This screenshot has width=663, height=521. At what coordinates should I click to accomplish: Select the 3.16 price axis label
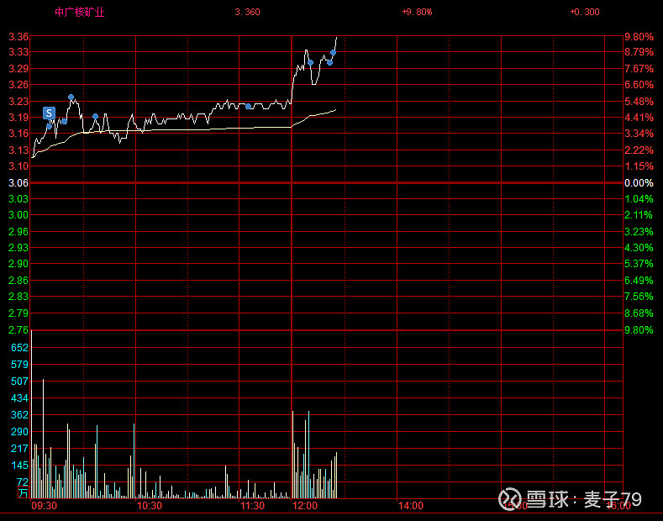click(18, 134)
